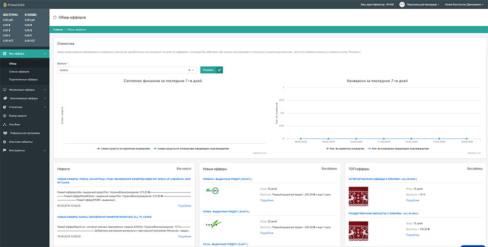Open the Персональный менеджер dropdown
The image size is (488, 247).
click(423, 5)
